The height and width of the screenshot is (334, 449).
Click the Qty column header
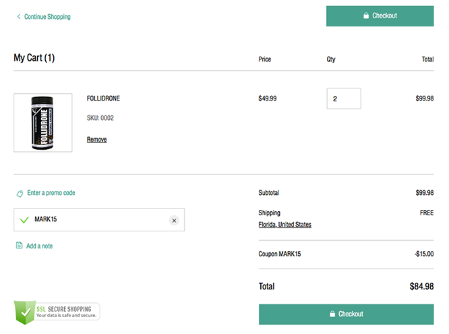[x=331, y=59]
